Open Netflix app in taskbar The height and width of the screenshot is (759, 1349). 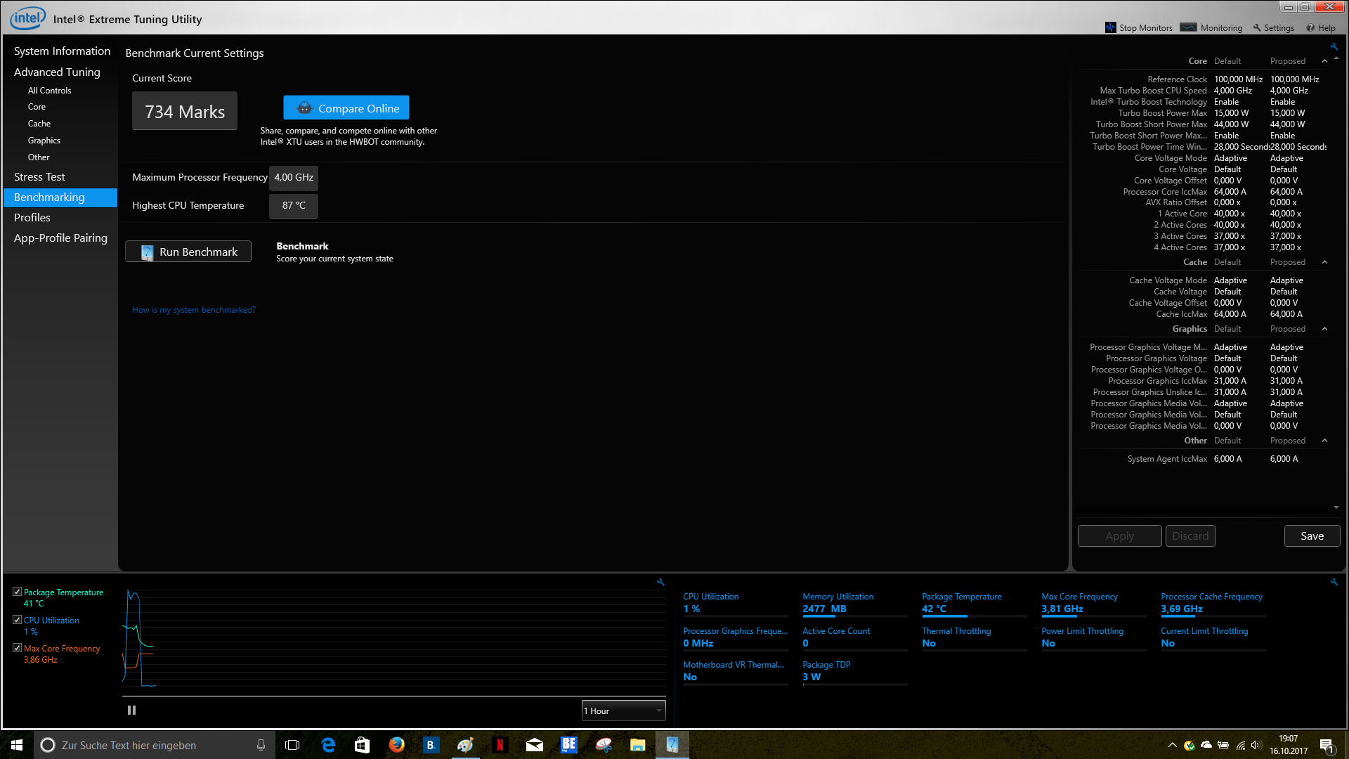[500, 745]
